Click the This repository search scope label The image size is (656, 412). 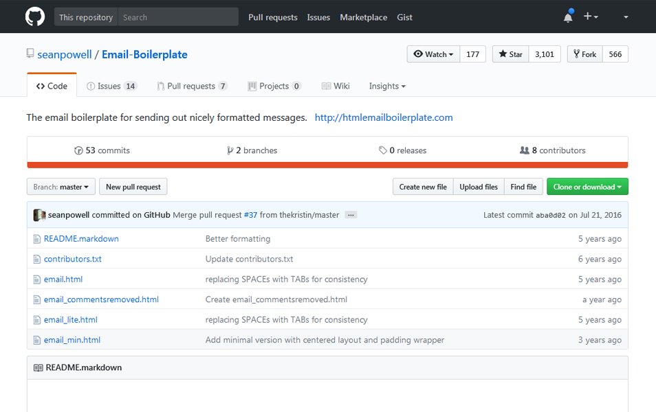[86, 17]
